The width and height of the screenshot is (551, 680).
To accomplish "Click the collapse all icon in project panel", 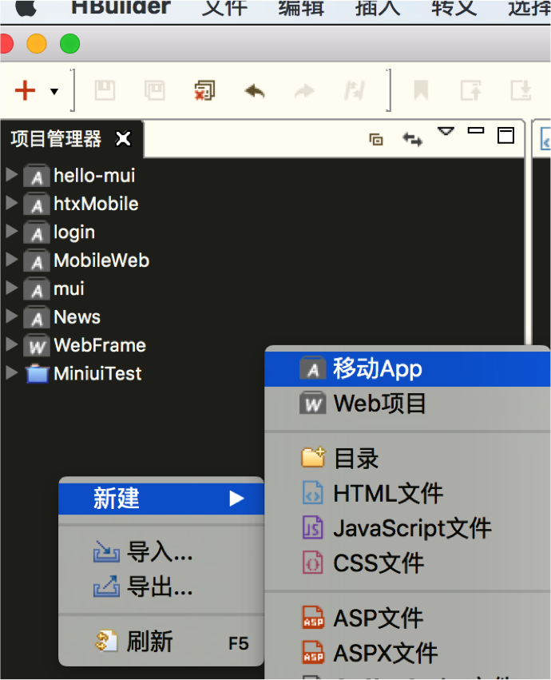I will (x=376, y=139).
